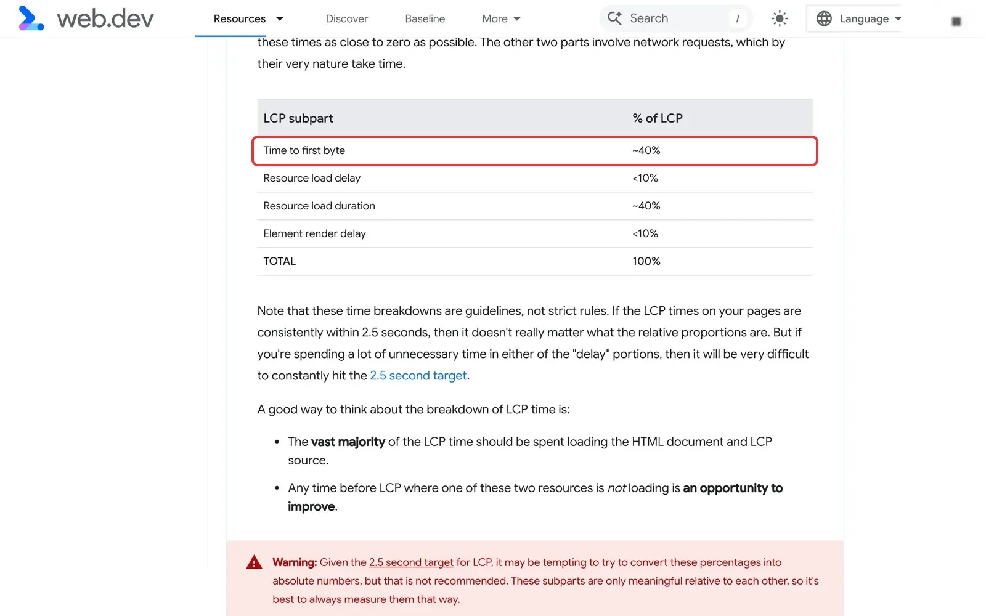Click '<10%' in Resource load delay row

(645, 178)
